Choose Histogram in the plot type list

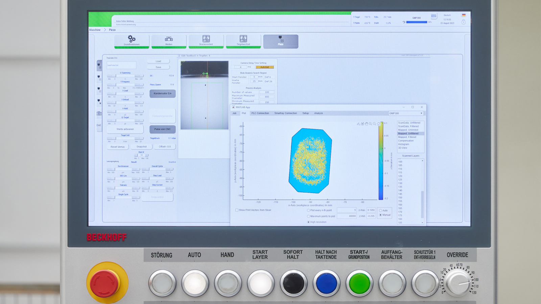point(403,144)
